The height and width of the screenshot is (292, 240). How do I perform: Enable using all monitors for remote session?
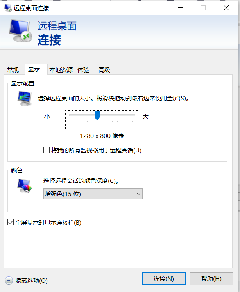(47, 150)
